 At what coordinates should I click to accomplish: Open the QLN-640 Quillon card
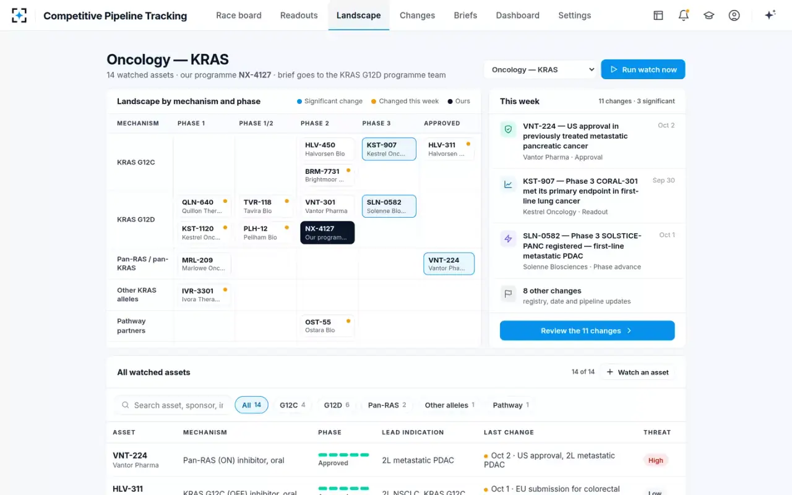[x=204, y=206]
